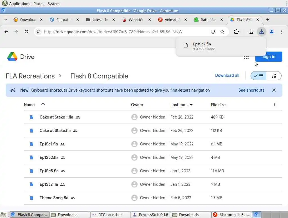Click the file icon of Theme Song.fla
Viewport: 288px width, 218px height.
pyautogui.click(x=31, y=198)
